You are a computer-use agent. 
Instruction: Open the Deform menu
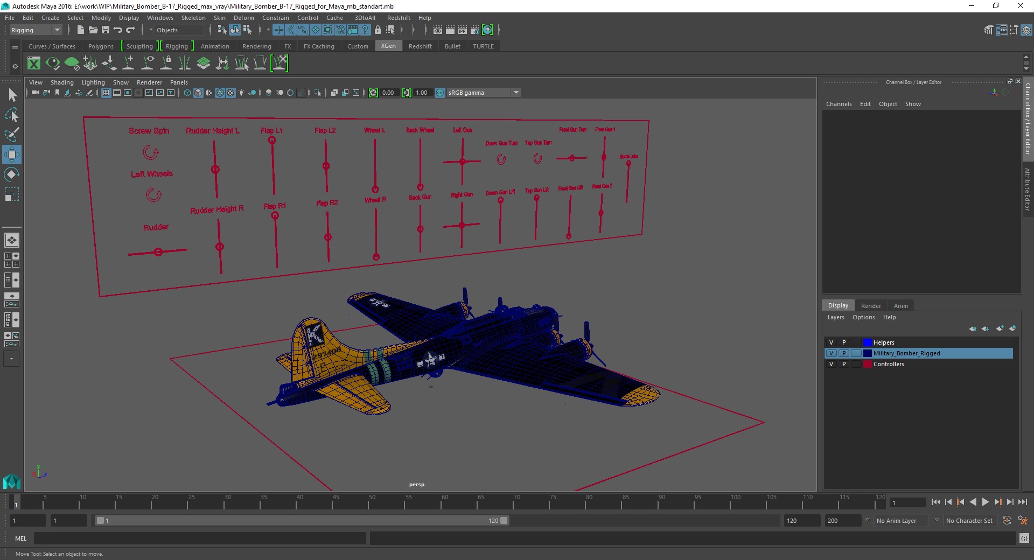point(243,18)
